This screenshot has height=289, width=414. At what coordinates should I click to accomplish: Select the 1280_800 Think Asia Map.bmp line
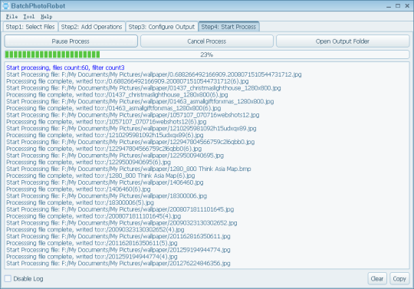129,169
